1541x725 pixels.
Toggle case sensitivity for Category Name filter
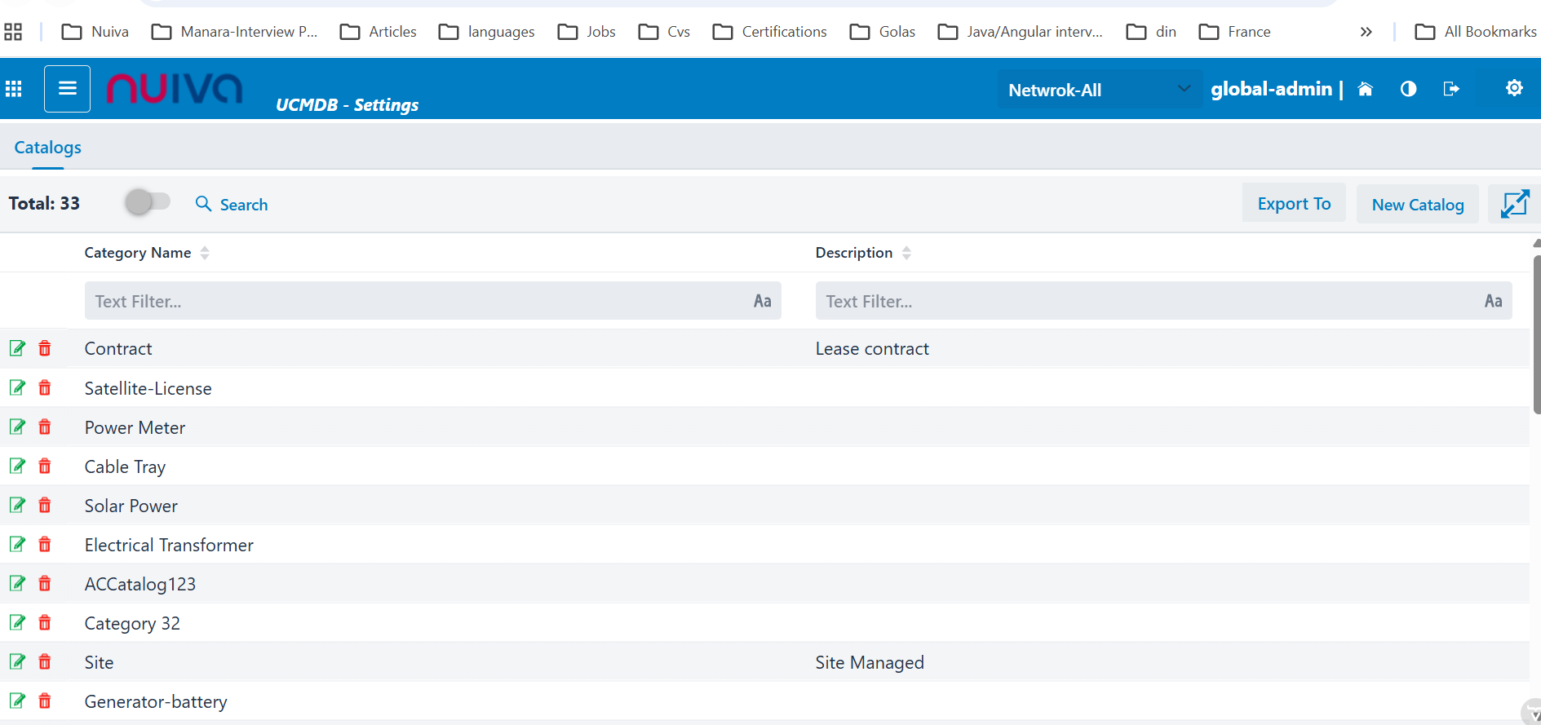pos(762,301)
